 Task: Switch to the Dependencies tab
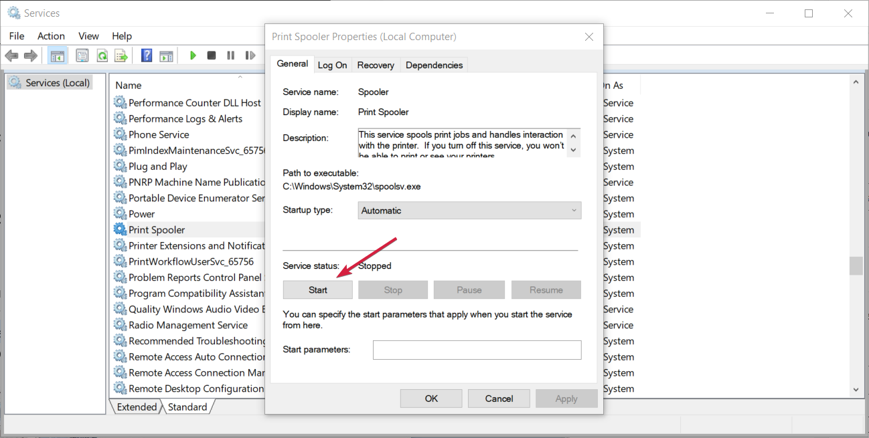click(x=434, y=65)
